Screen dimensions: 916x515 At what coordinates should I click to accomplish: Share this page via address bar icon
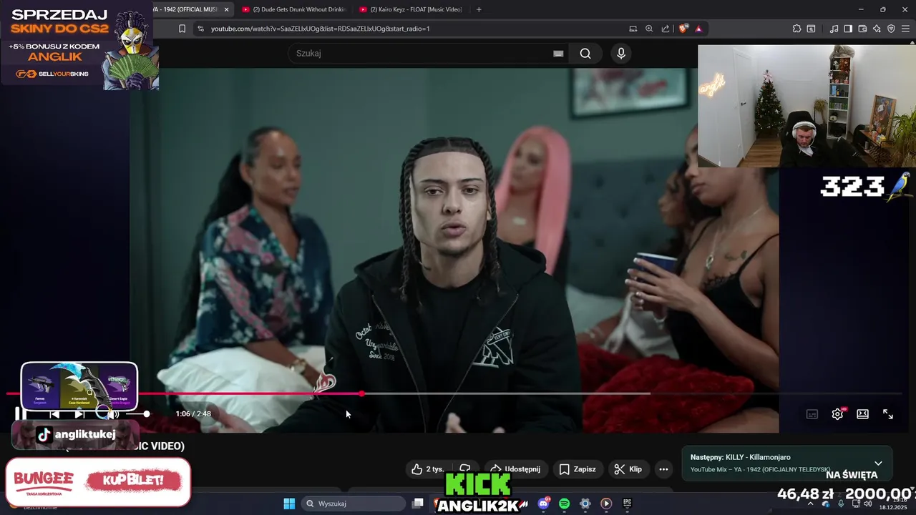point(666,29)
